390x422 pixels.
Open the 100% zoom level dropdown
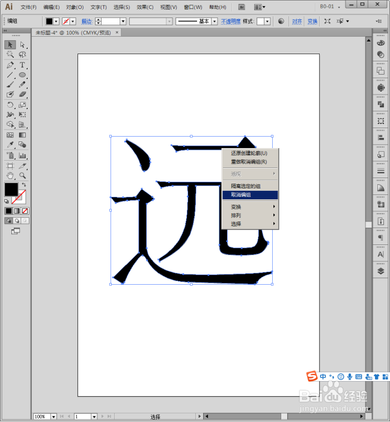53,417
